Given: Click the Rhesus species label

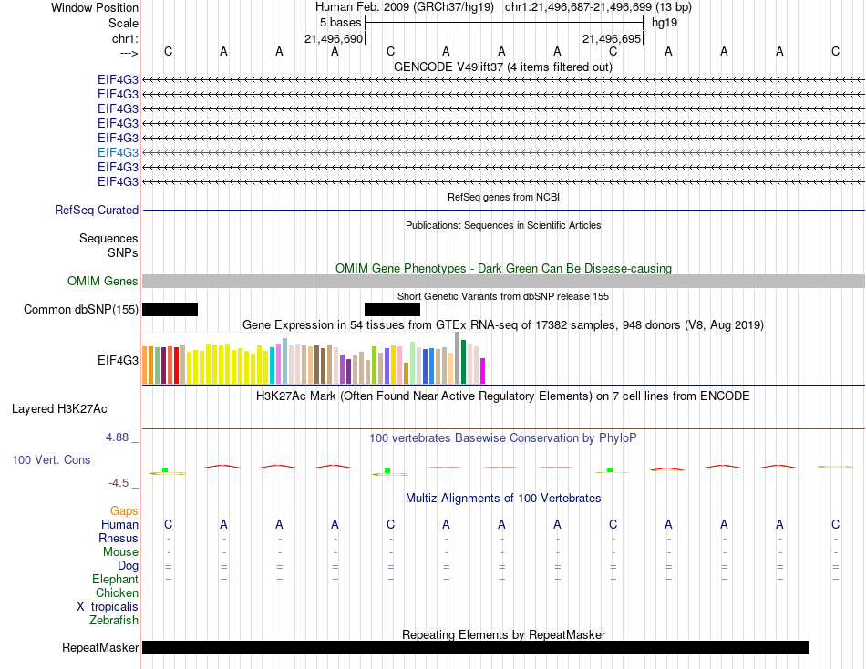Looking at the screenshot, I should 119,538.
